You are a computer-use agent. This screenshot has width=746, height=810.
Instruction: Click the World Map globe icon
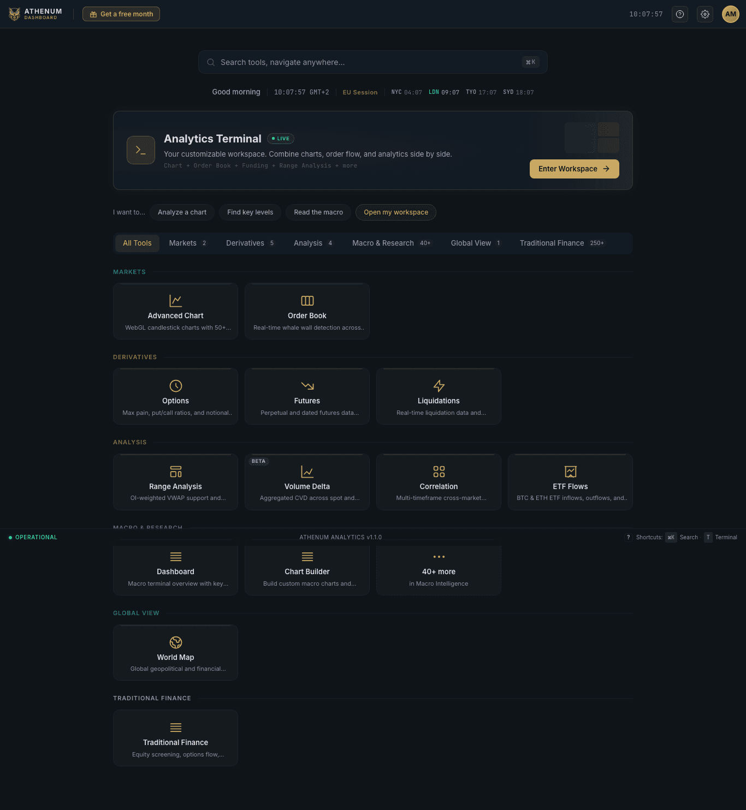coord(175,642)
